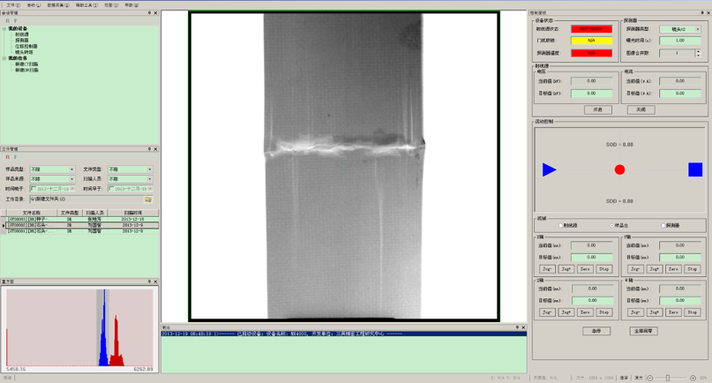This screenshot has width=712, height=383.
Task: Click the zoom-out minus icon in status bar
Action: tap(649, 378)
